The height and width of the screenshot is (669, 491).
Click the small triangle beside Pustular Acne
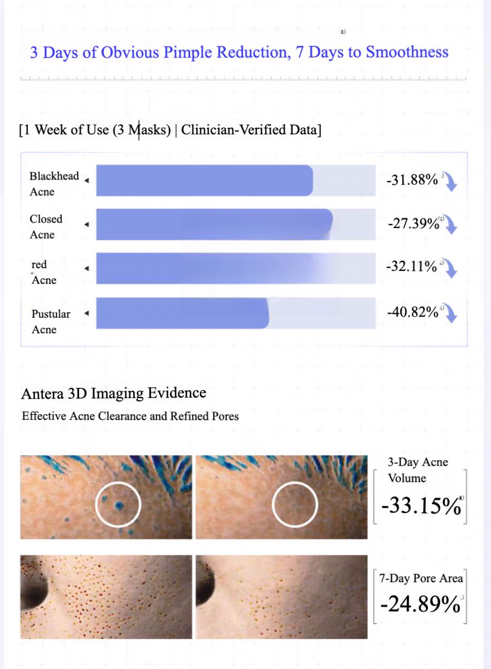(x=86, y=313)
